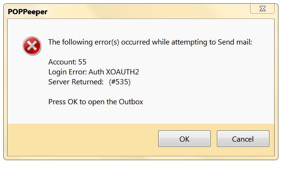295x181 pixels.
Task: Click empty white area below message text
Action: coord(141,115)
